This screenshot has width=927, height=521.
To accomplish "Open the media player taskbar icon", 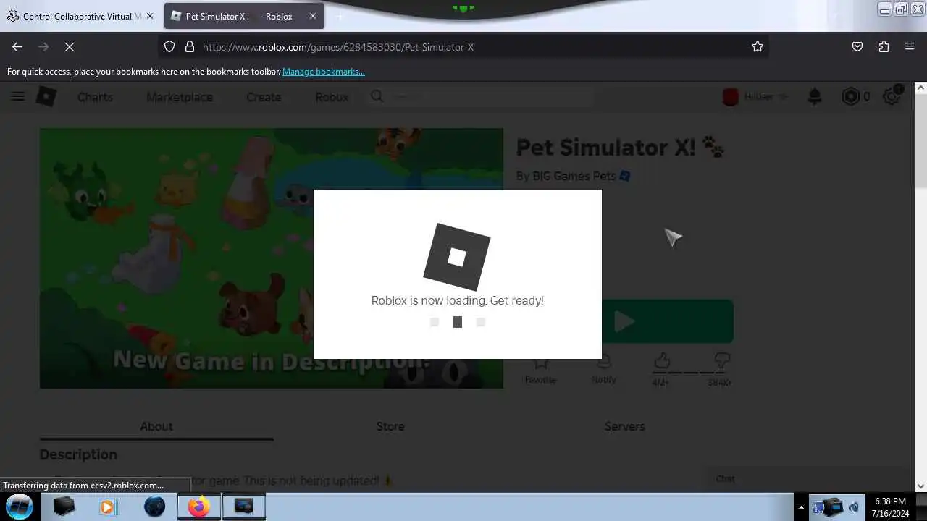I will tap(108, 507).
